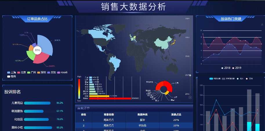Toggle the 深圳 legend item

[x=41, y=72]
